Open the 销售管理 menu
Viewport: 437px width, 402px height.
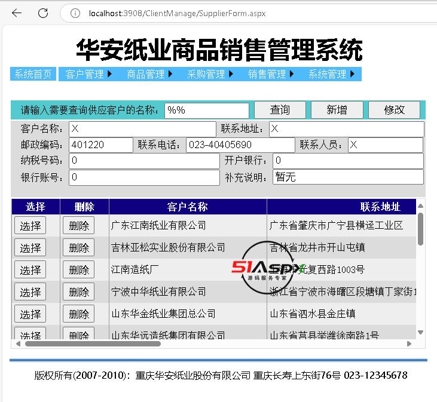click(271, 74)
